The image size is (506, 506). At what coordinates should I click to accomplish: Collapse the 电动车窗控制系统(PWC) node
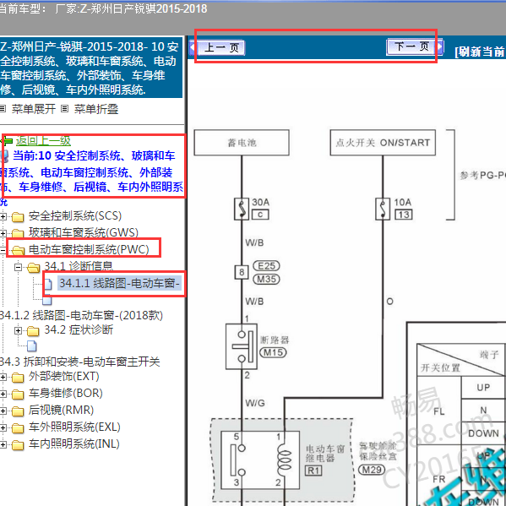[3, 250]
